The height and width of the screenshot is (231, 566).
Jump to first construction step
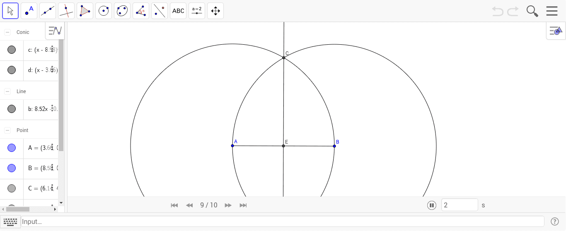pyautogui.click(x=174, y=205)
